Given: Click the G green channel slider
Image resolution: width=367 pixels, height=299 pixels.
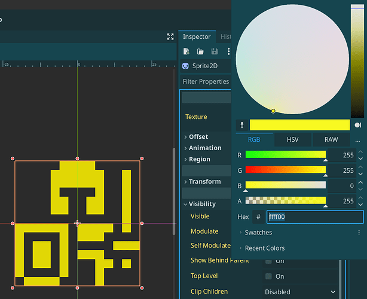Looking at the screenshot, I should (x=286, y=170).
